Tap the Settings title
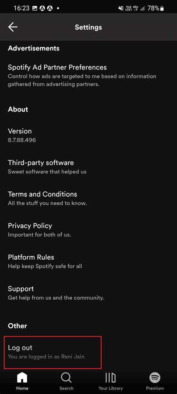 click(88, 27)
